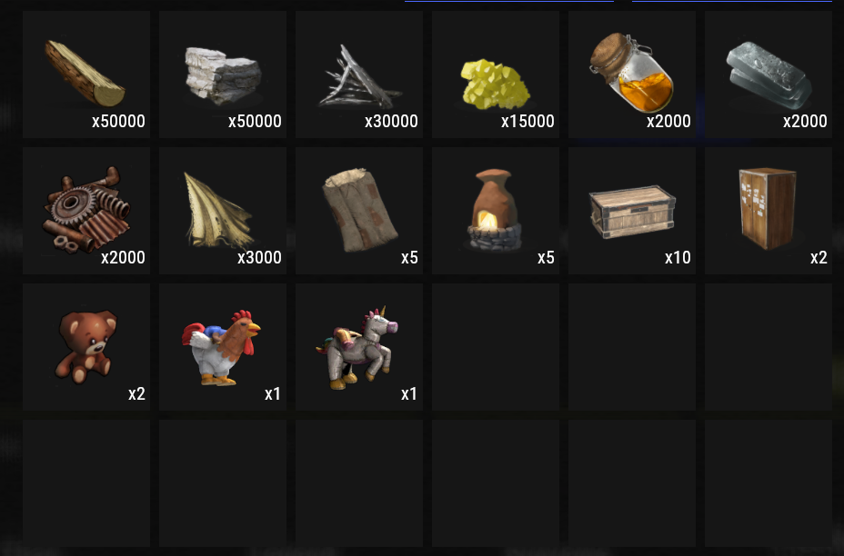844x556 pixels.
Task: Select the burlap sleeping bag x5
Action: point(359,211)
